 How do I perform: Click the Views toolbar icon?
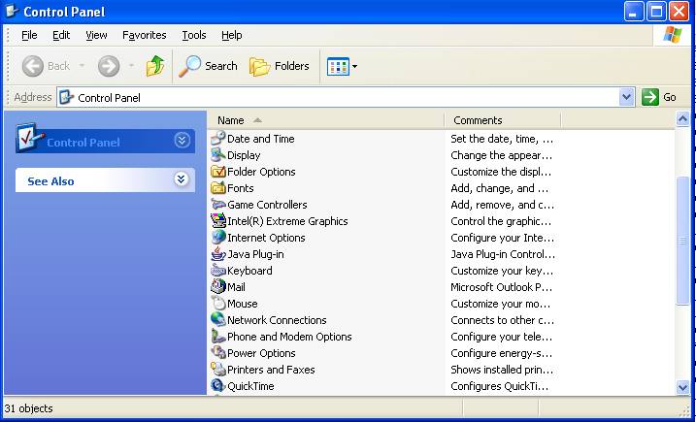click(x=338, y=67)
